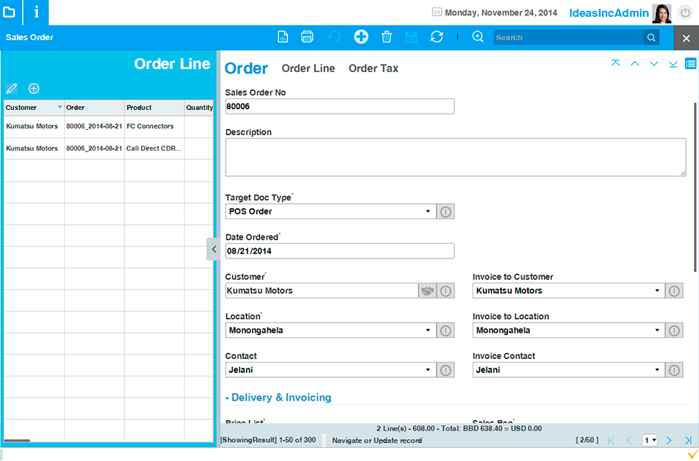Toggle the grid view icon at top right

tap(691, 64)
